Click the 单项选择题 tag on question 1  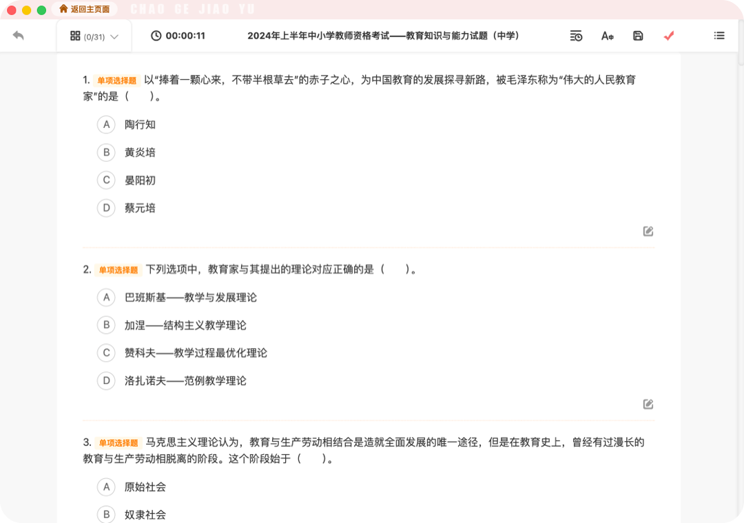pyautogui.click(x=116, y=81)
